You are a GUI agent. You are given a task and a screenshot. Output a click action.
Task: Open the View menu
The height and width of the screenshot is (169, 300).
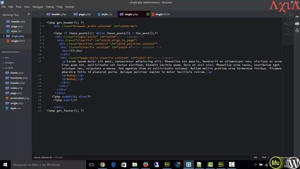pos(27,7)
